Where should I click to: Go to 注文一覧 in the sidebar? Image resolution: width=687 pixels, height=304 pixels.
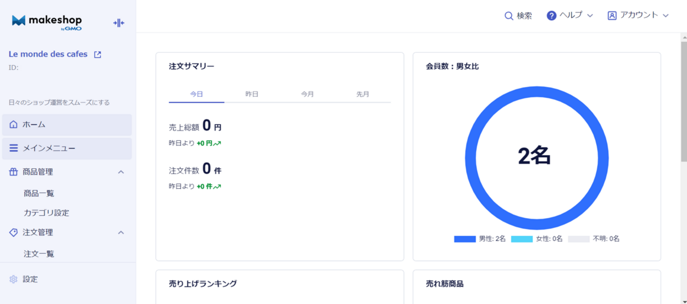coord(39,254)
